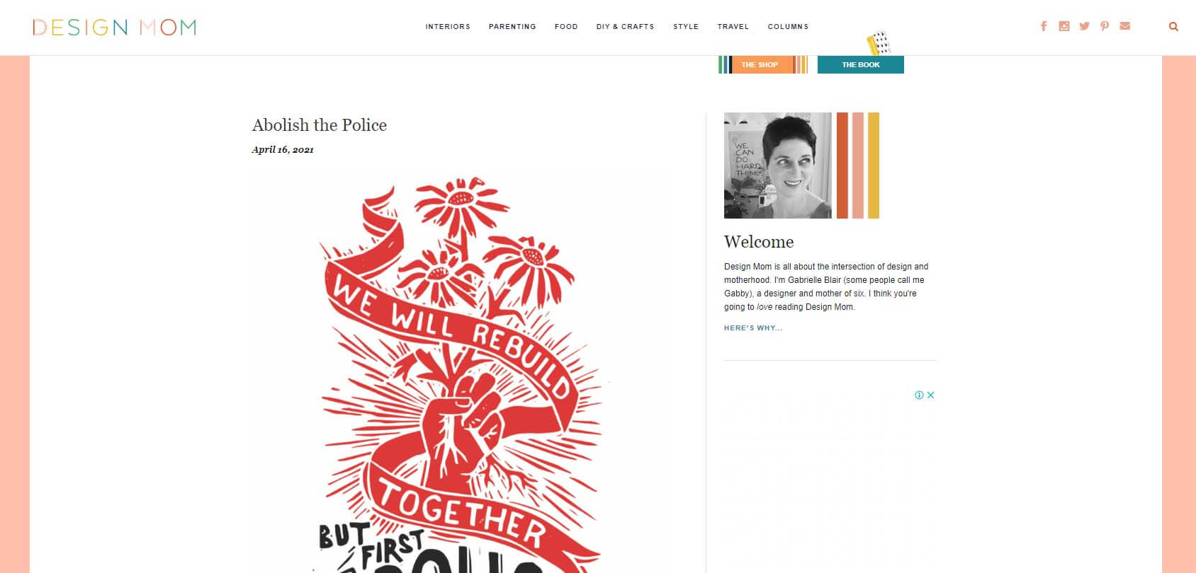Click The Book button

click(861, 64)
